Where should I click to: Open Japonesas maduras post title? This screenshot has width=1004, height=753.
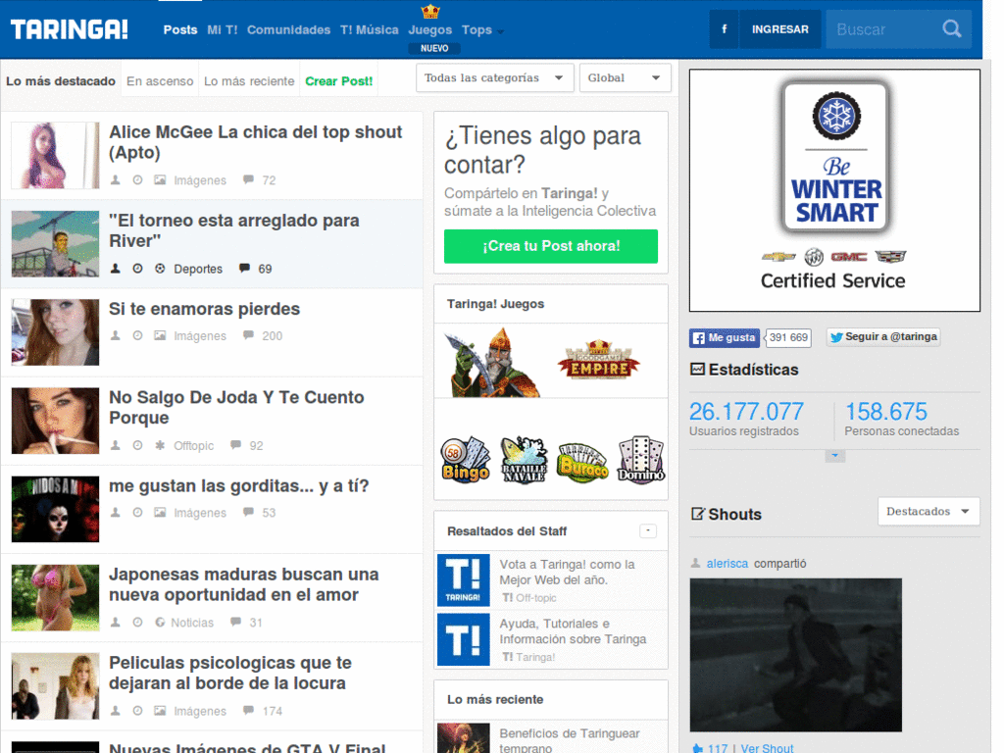point(244,584)
